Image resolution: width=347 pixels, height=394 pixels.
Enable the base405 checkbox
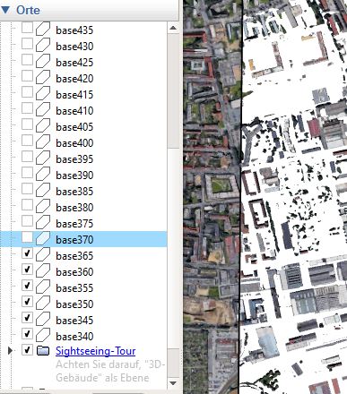[x=27, y=124]
